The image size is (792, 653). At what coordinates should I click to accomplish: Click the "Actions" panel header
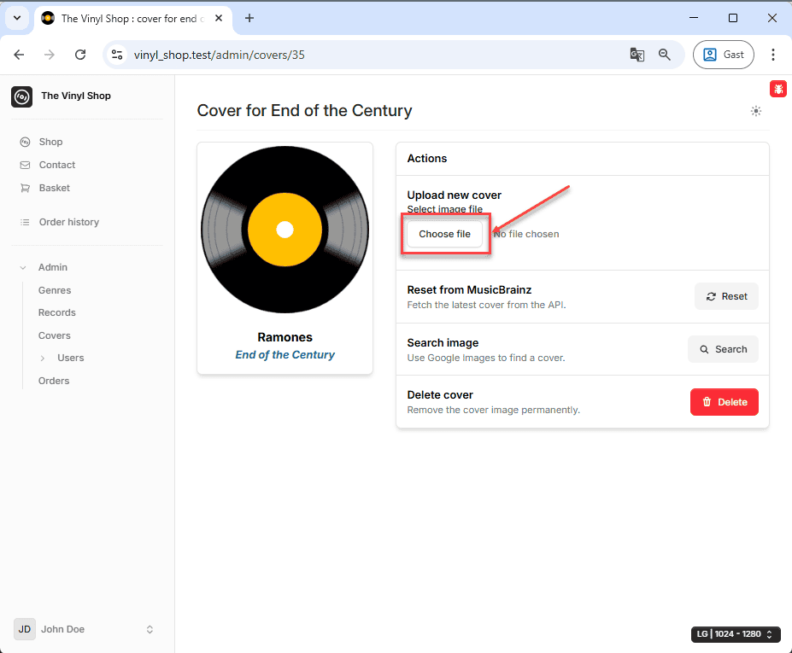point(427,159)
